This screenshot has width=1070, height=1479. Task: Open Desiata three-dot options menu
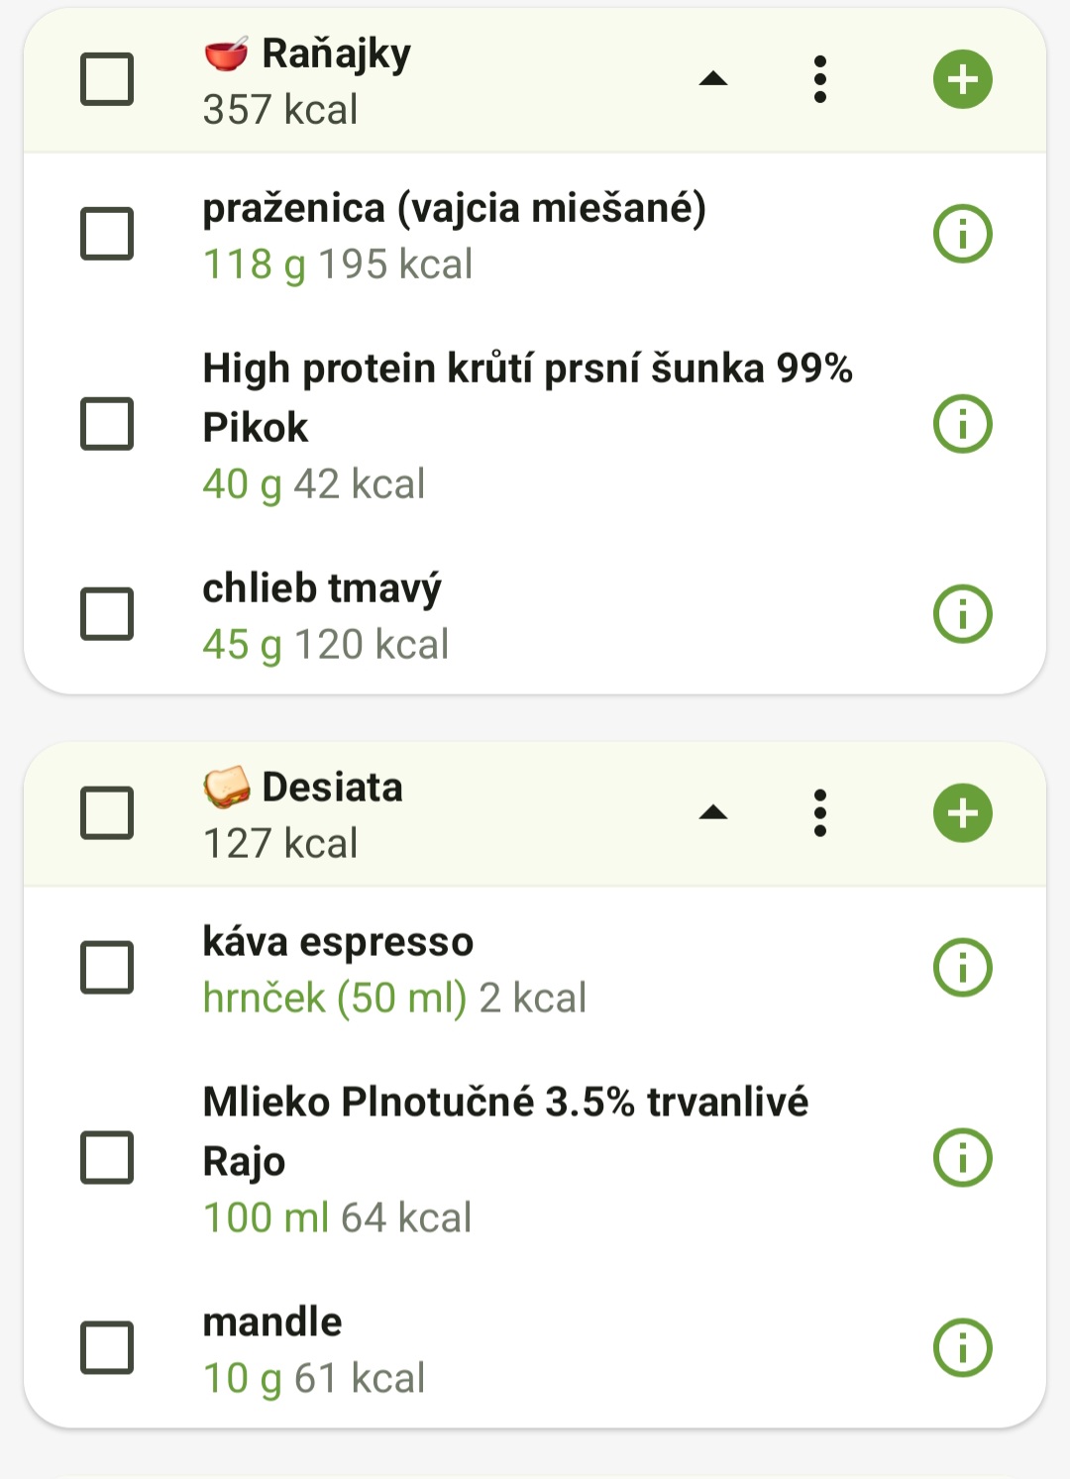(819, 813)
